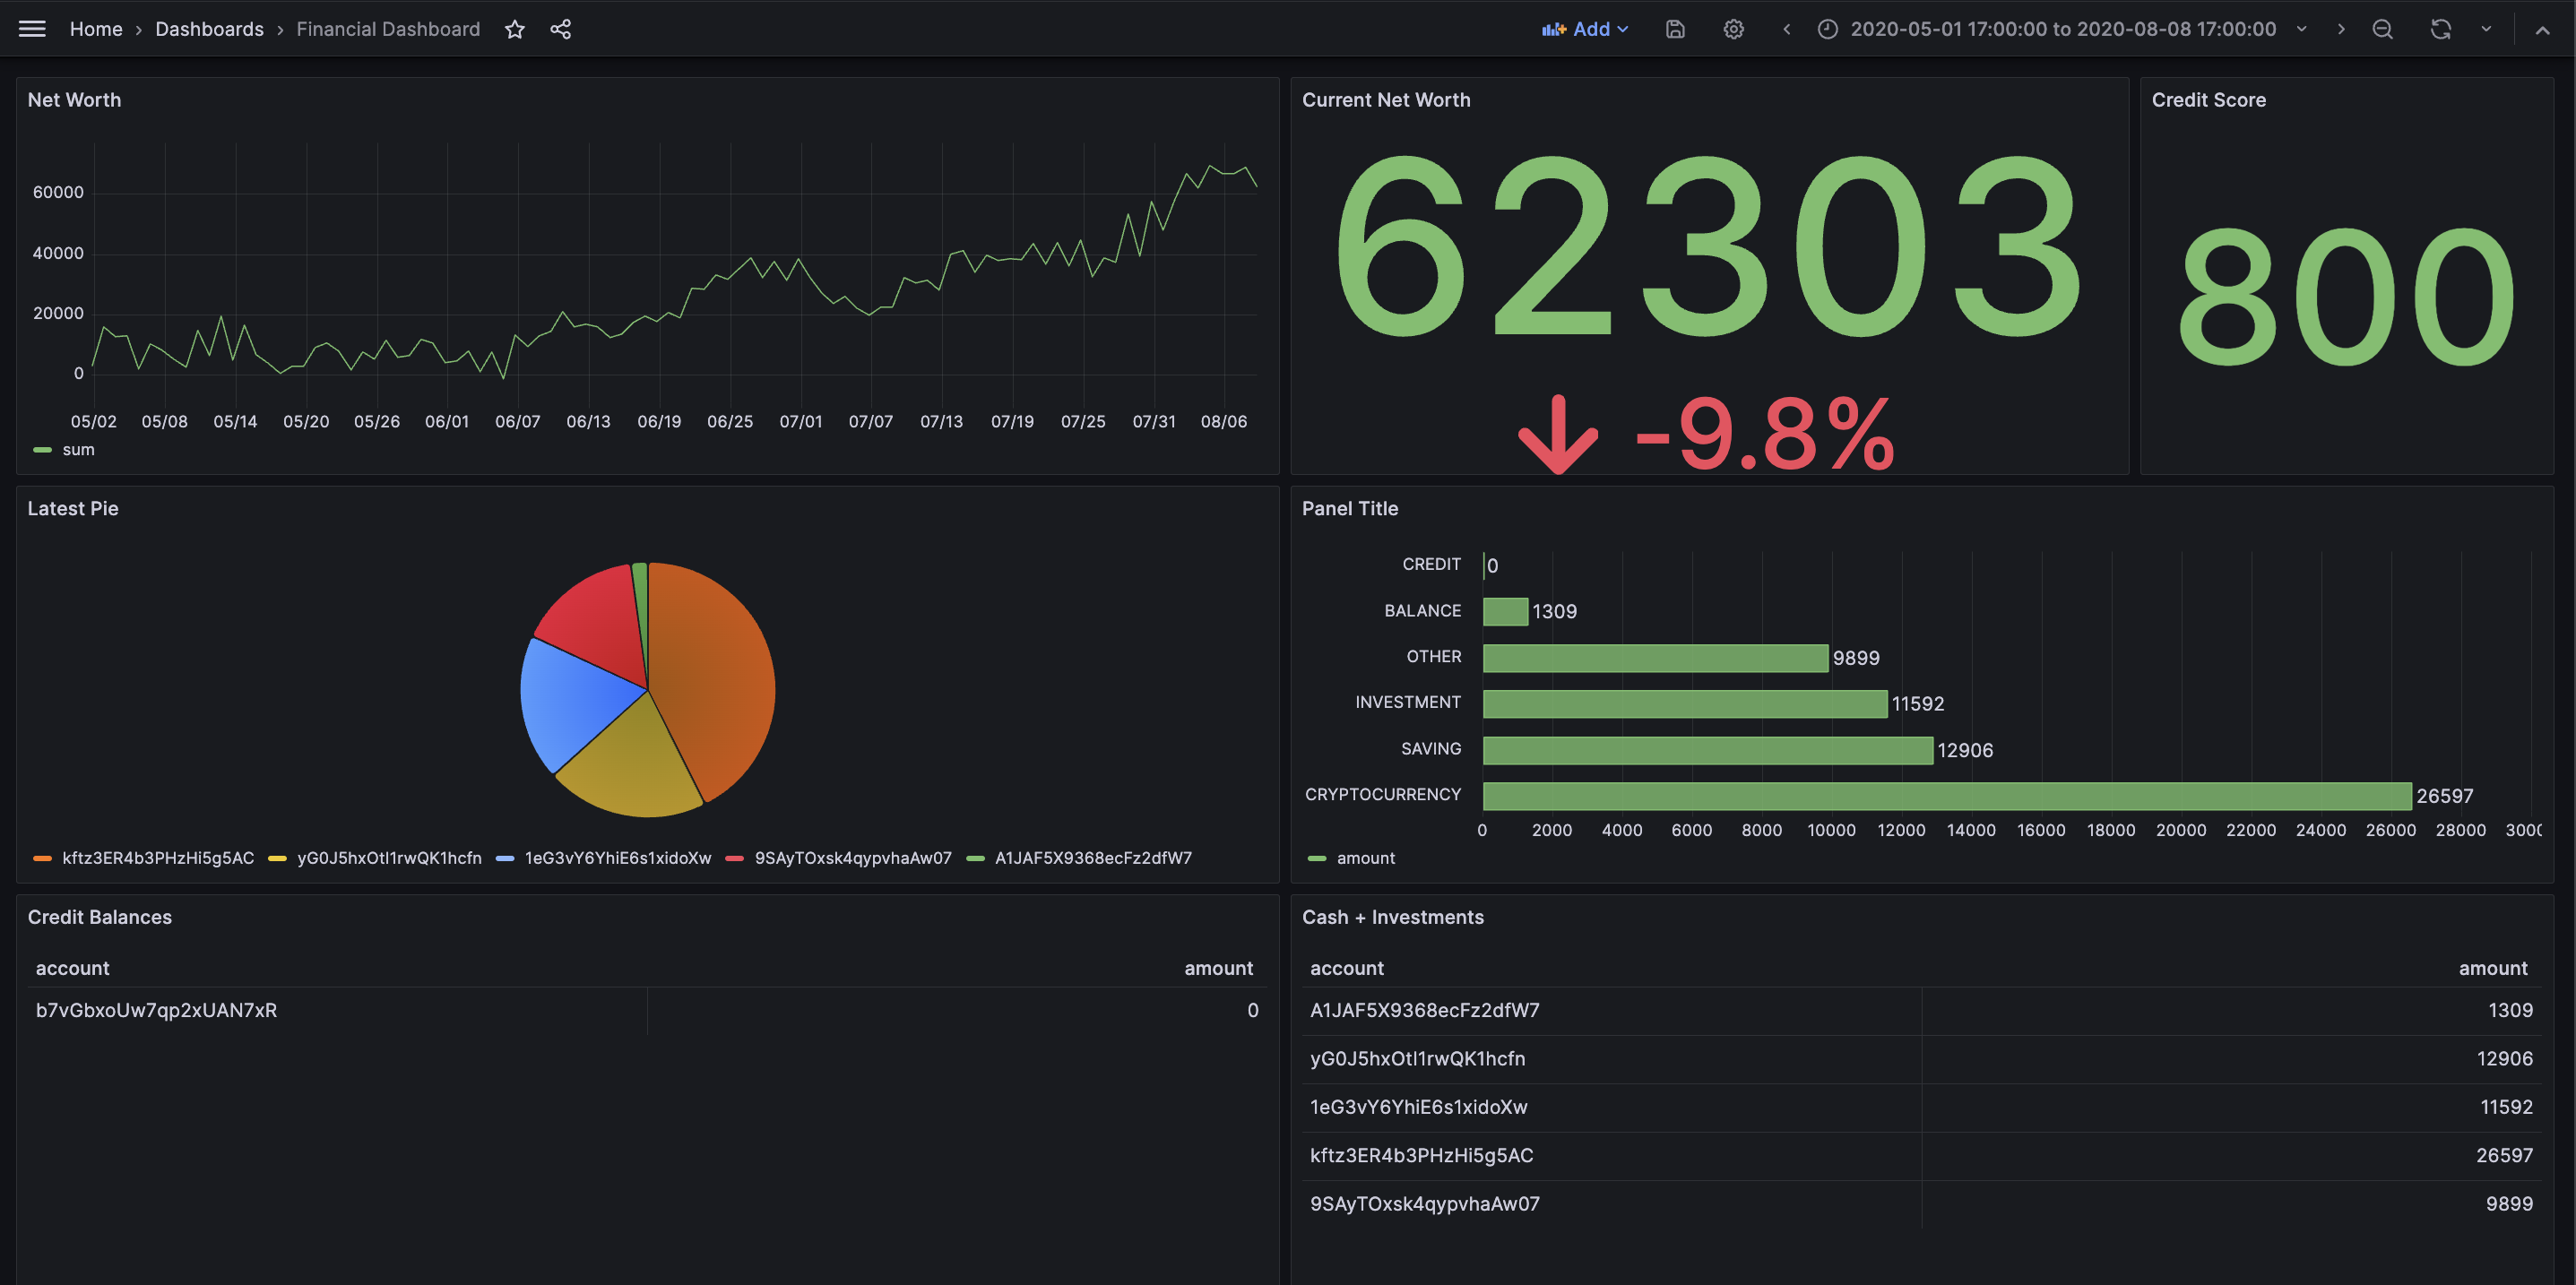Toggle sum series in Net Worth legend
This screenshot has height=1285, width=2576.
[x=78, y=450]
